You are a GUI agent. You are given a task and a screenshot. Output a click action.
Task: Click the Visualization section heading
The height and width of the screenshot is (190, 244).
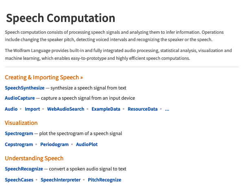(x=21, y=123)
